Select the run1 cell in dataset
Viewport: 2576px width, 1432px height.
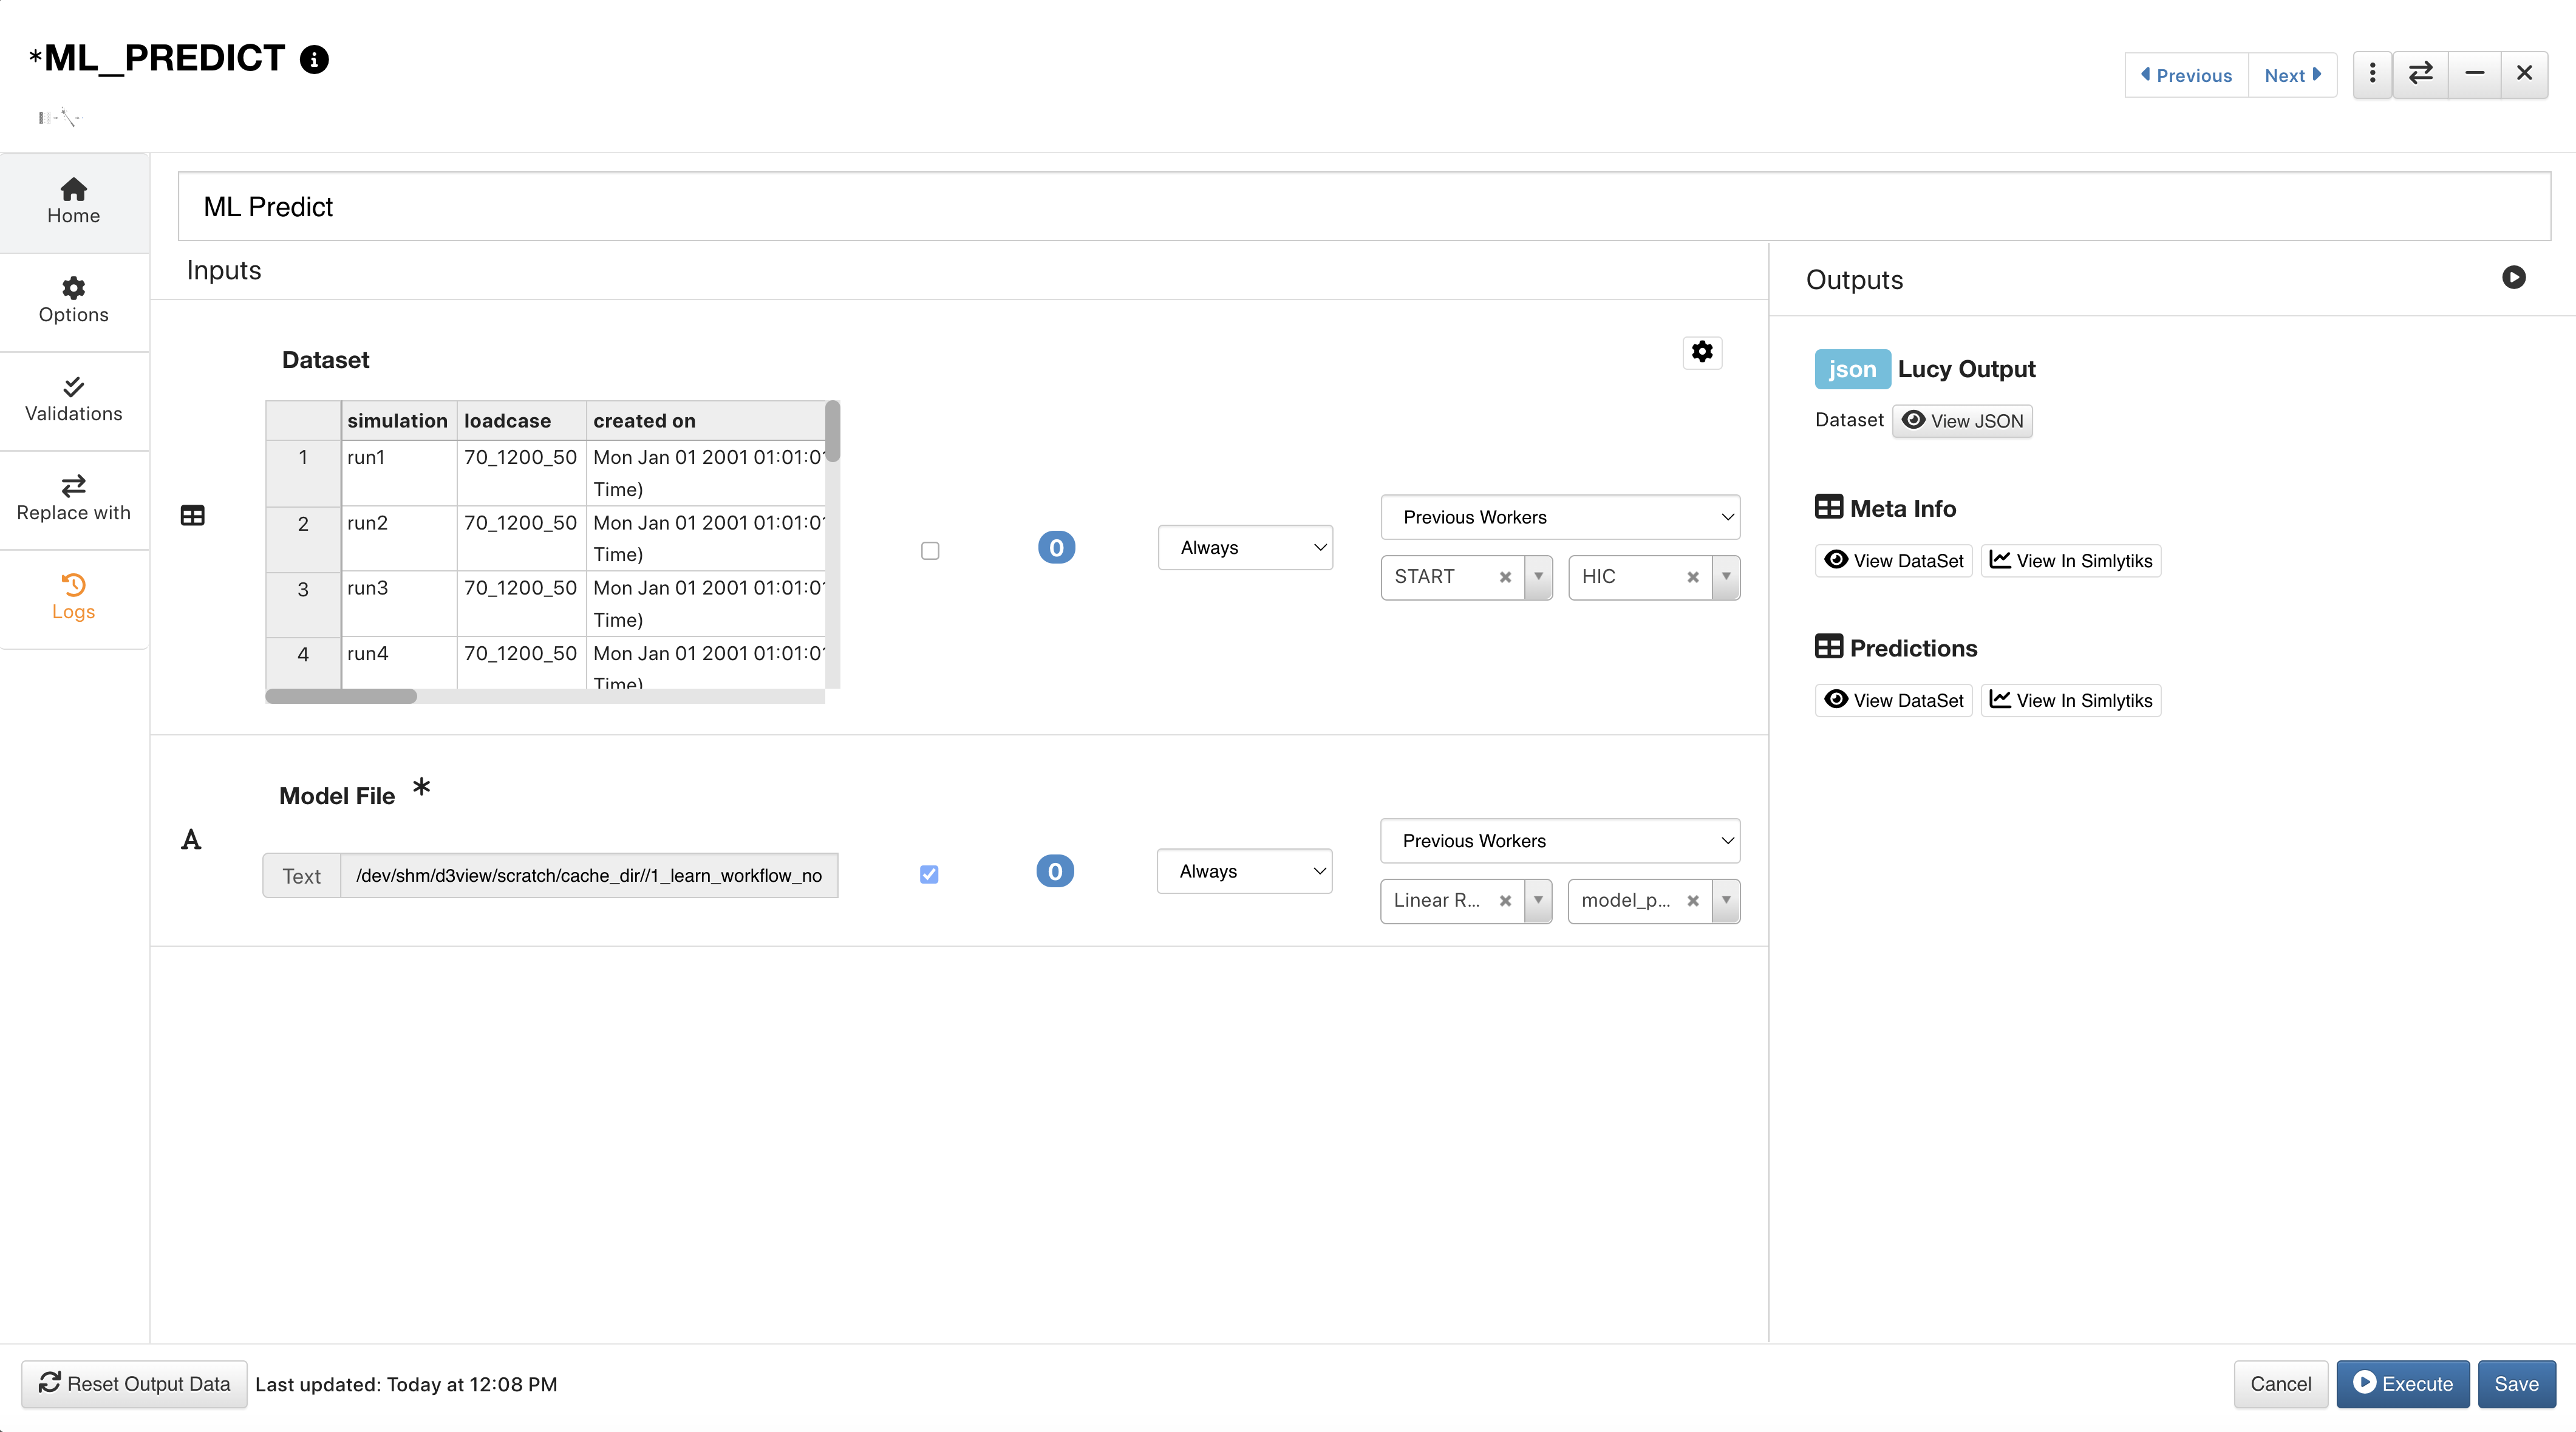tap(399, 473)
